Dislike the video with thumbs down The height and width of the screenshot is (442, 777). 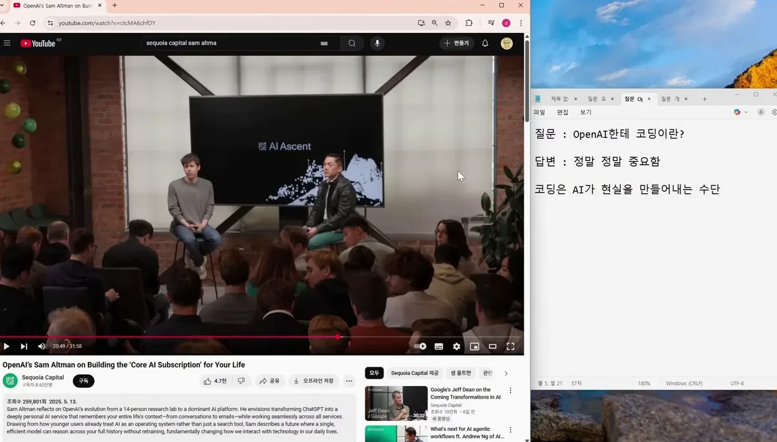(x=242, y=380)
